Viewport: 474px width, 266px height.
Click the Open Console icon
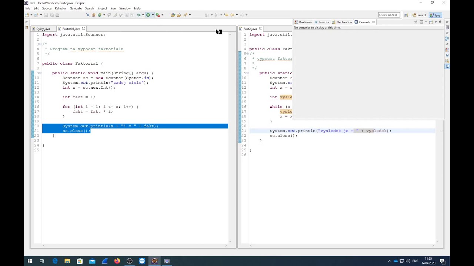431,22
